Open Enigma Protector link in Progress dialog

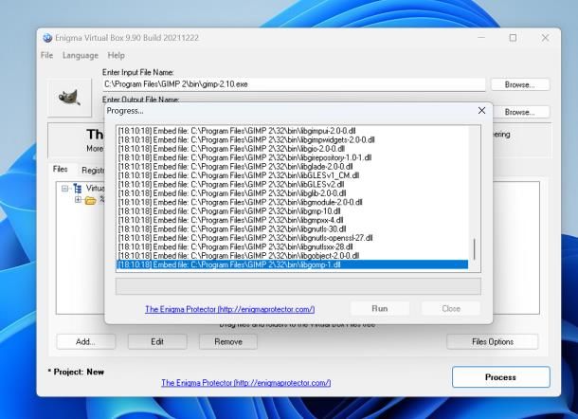point(229,309)
